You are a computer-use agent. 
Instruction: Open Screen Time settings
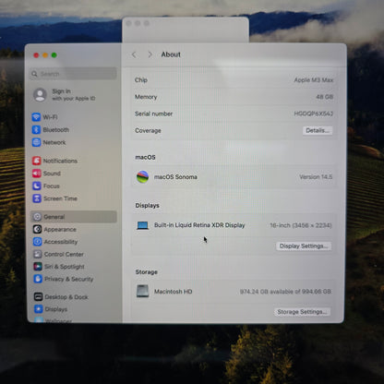click(55, 198)
